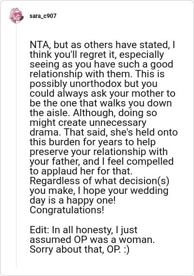Open the sara_c907 username profile link
Image resolution: width=194 pixels, height=276 pixels.
(43, 16)
